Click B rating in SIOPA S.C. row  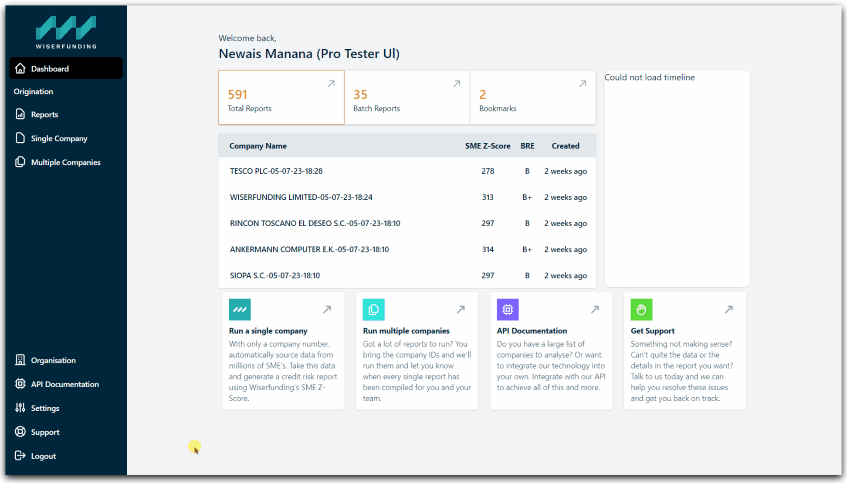pyautogui.click(x=527, y=275)
